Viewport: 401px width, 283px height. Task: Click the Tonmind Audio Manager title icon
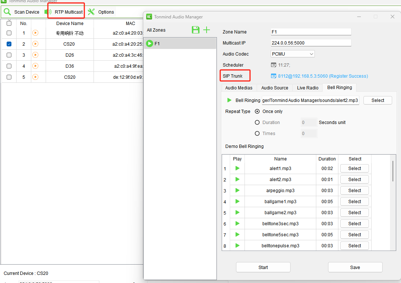[x=149, y=17]
